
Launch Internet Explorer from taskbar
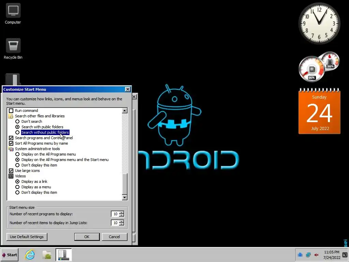click(x=30, y=254)
